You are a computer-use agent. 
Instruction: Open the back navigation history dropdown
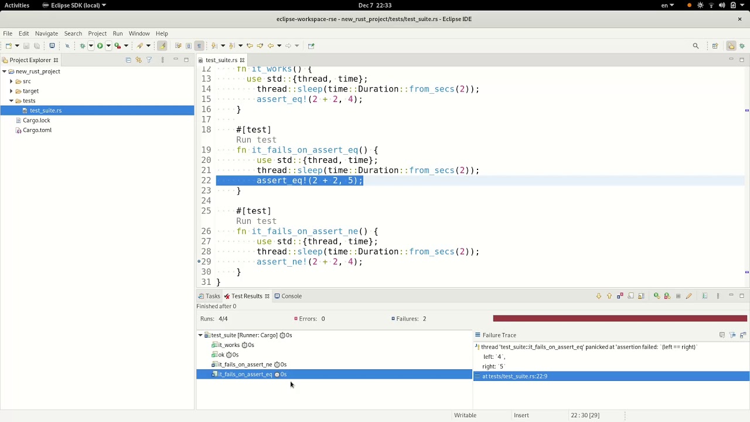tap(279, 46)
